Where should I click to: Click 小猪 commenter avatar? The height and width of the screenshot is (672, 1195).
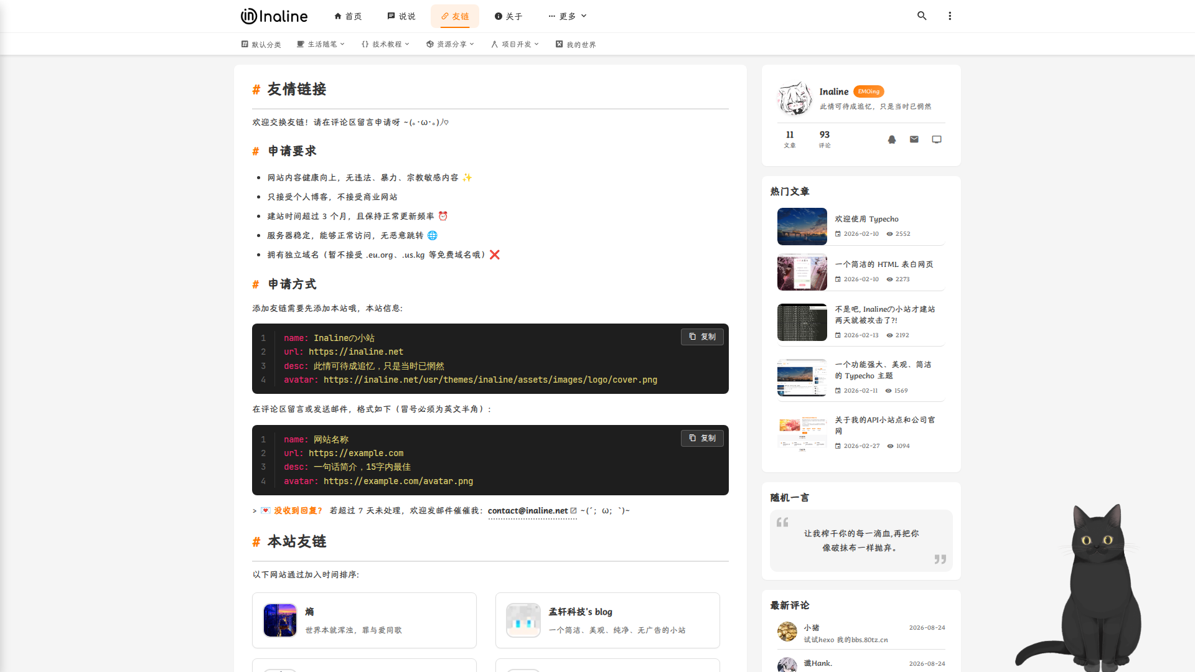(787, 632)
